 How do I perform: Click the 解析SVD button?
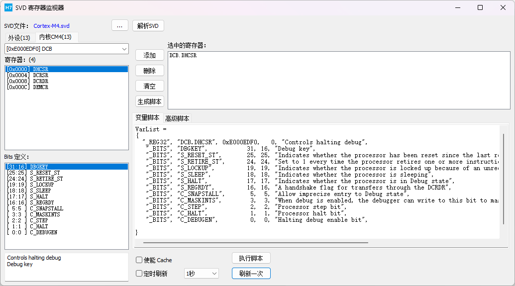click(x=148, y=25)
